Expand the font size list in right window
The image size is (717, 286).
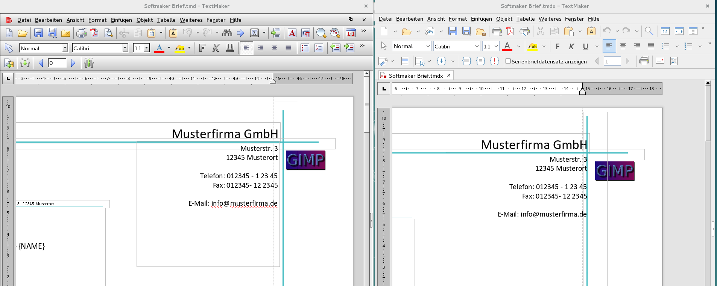click(496, 46)
